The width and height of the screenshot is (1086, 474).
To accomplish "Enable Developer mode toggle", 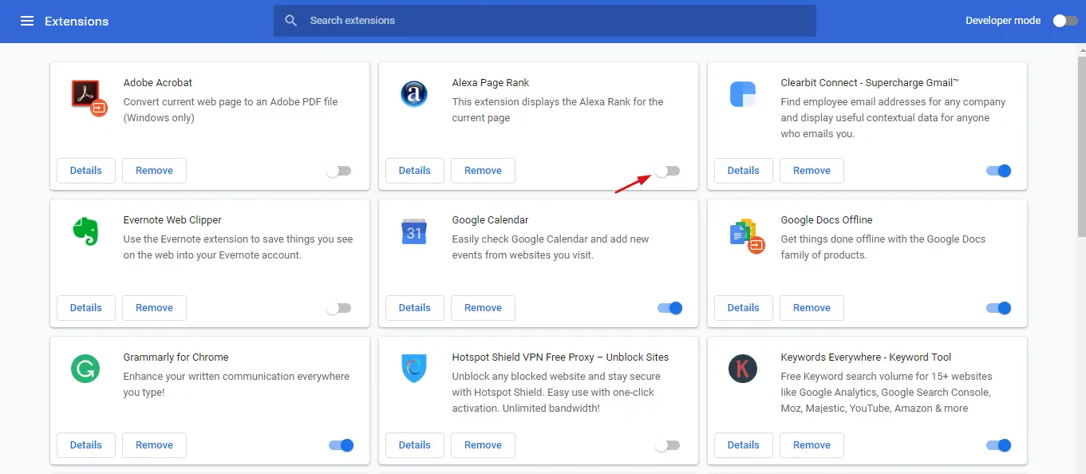I will click(x=1065, y=21).
